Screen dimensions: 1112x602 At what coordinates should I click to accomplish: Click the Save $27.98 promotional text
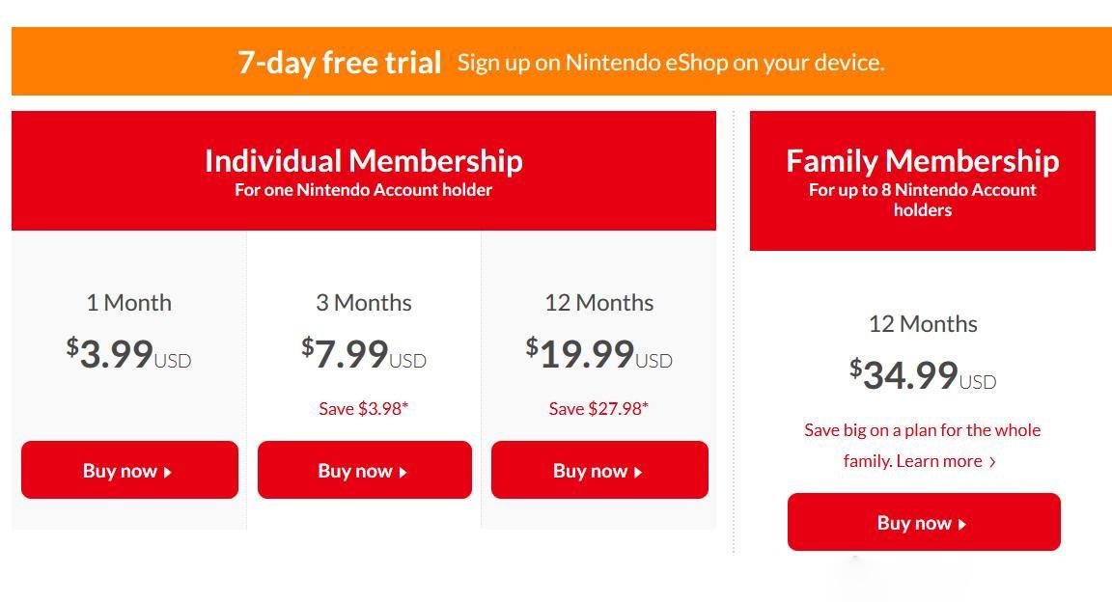coord(598,408)
